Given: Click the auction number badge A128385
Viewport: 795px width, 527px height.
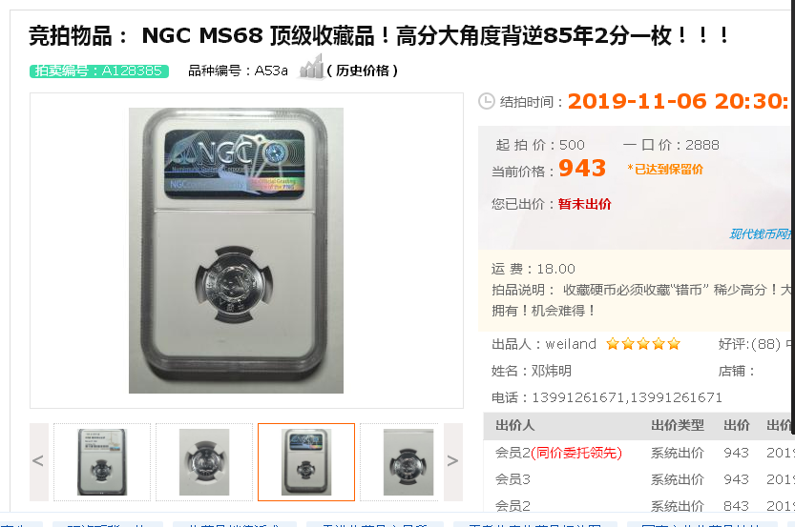Looking at the screenshot, I should pos(99,71).
